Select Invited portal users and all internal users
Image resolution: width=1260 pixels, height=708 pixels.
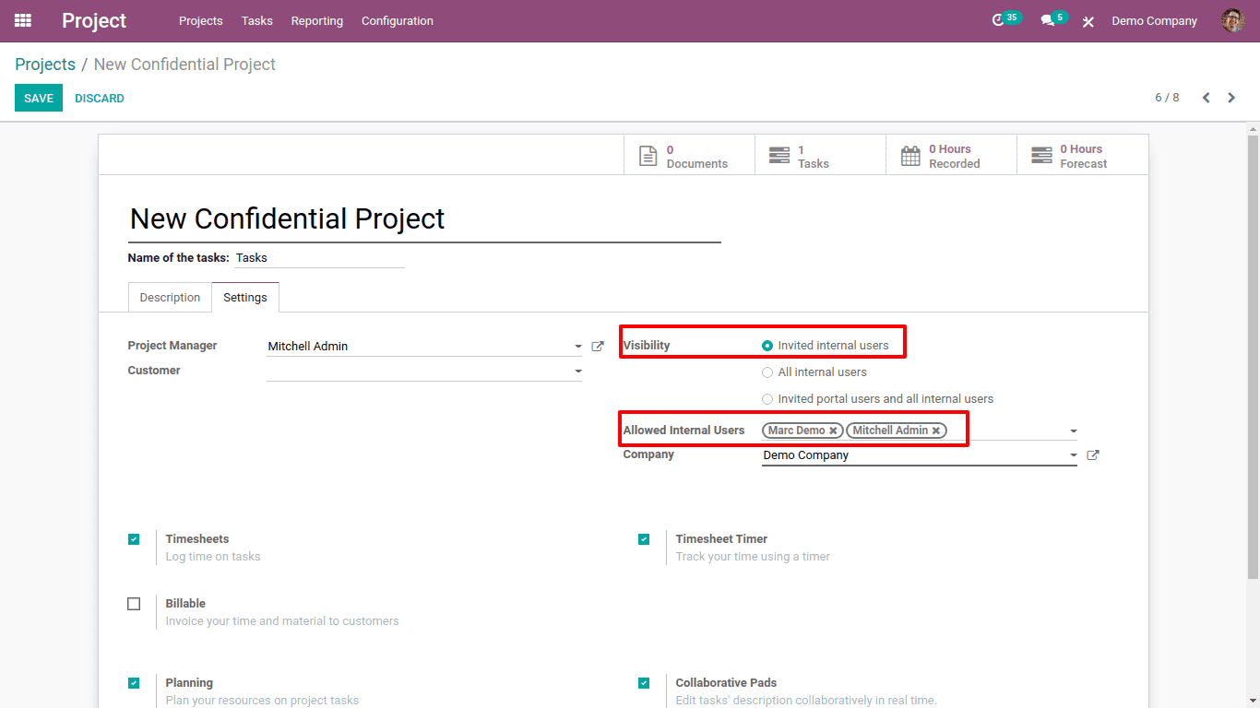767,399
